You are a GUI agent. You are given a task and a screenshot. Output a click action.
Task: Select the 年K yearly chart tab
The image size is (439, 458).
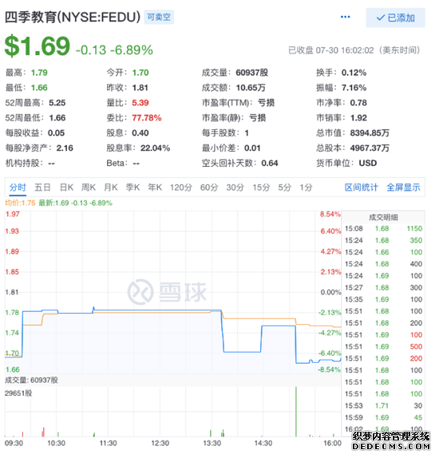(155, 188)
